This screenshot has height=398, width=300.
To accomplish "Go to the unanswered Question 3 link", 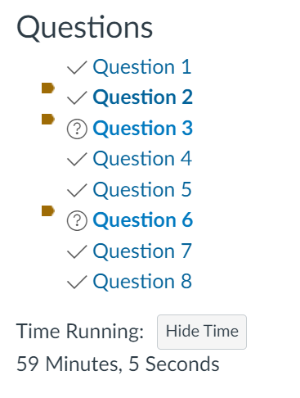I will coord(143,129).
